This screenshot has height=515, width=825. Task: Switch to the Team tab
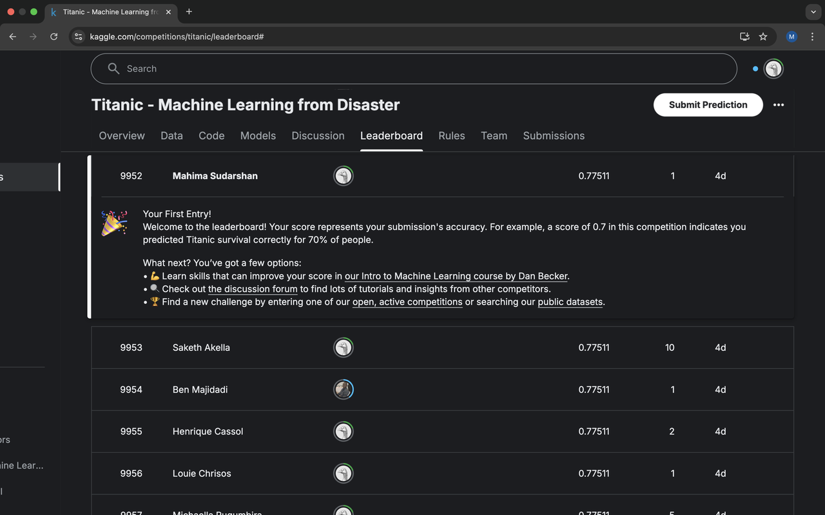tap(494, 136)
